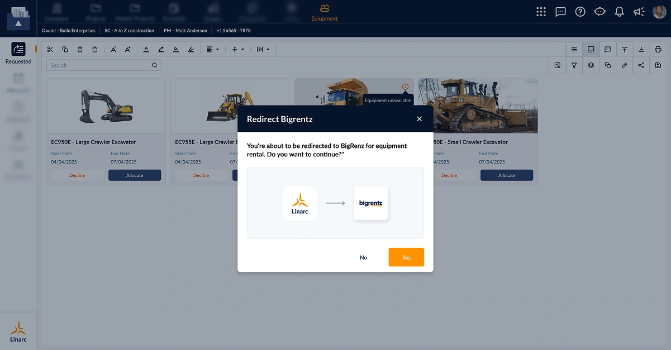This screenshot has width=671, height=350.
Task: Click the Linarc logo tile in dialog
Action: tap(300, 203)
